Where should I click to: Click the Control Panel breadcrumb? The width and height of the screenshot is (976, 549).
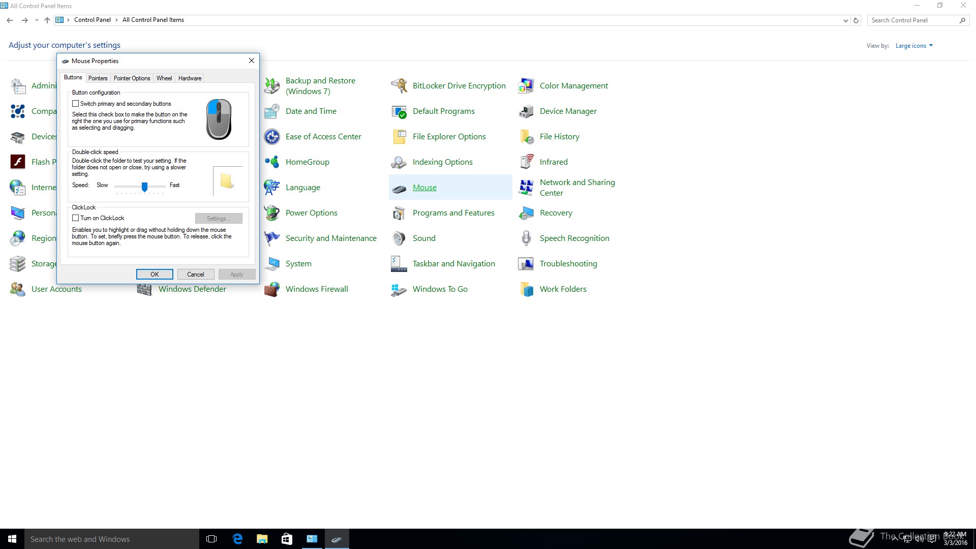click(x=93, y=20)
